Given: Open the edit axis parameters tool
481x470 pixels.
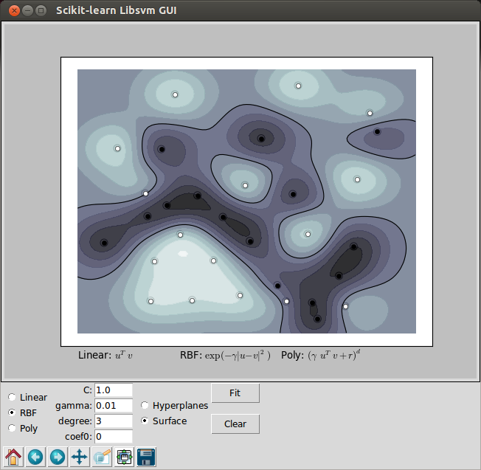Looking at the screenshot, I should pyautogui.click(x=102, y=457).
